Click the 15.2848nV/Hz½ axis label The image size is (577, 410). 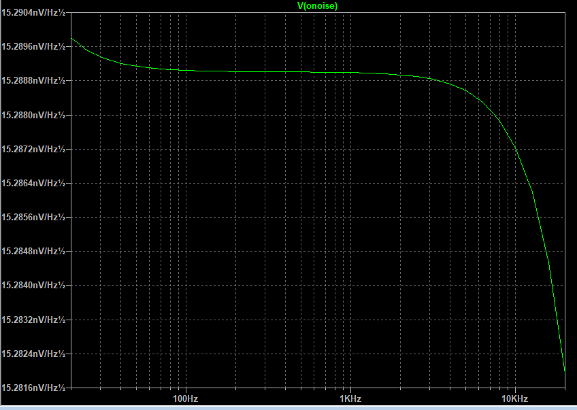(33, 251)
